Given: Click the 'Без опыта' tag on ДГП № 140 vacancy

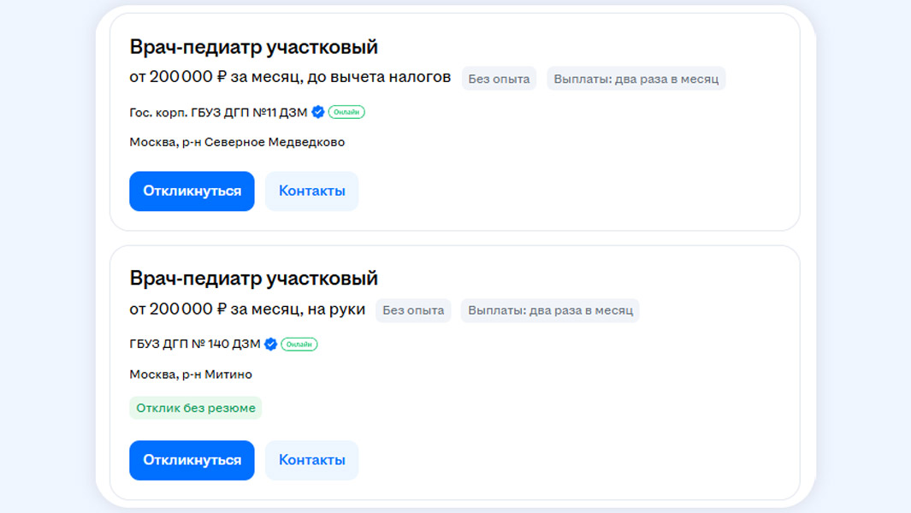Looking at the screenshot, I should click(413, 310).
